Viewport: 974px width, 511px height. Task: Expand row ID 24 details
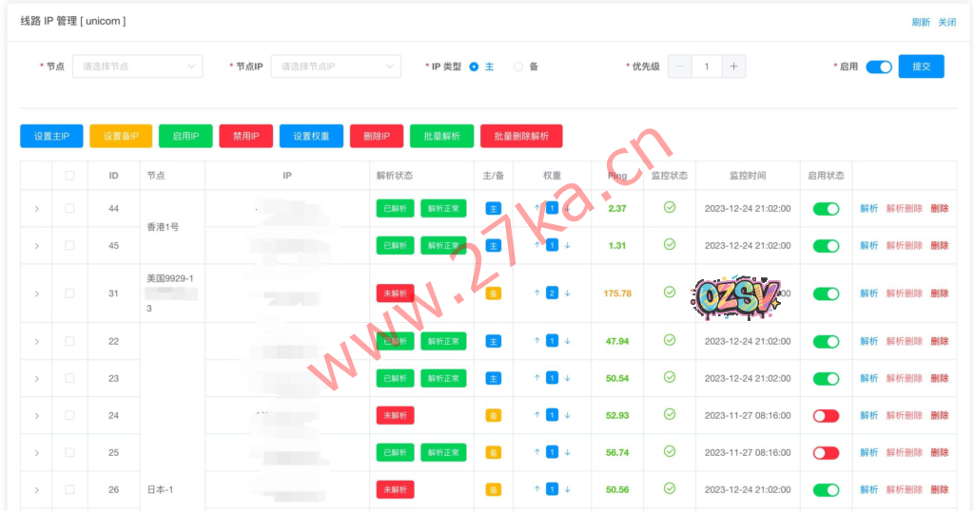click(x=37, y=416)
